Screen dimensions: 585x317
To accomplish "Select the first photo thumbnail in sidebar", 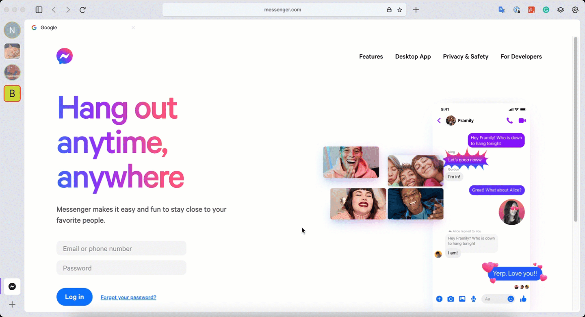I will pyautogui.click(x=12, y=51).
